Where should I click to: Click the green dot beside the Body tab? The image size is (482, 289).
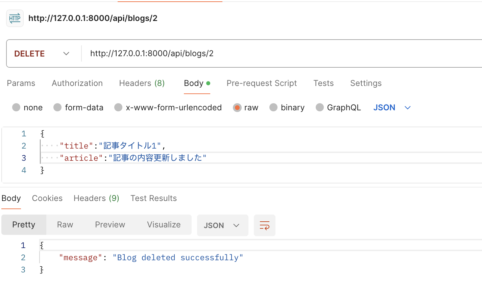pyautogui.click(x=208, y=83)
